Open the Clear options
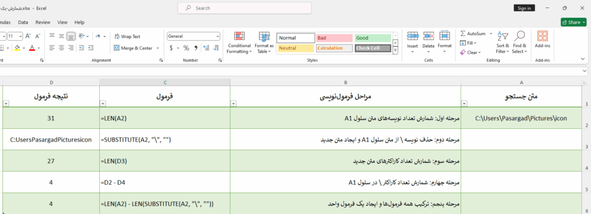Screen dimensions: 591x214 tap(470, 52)
